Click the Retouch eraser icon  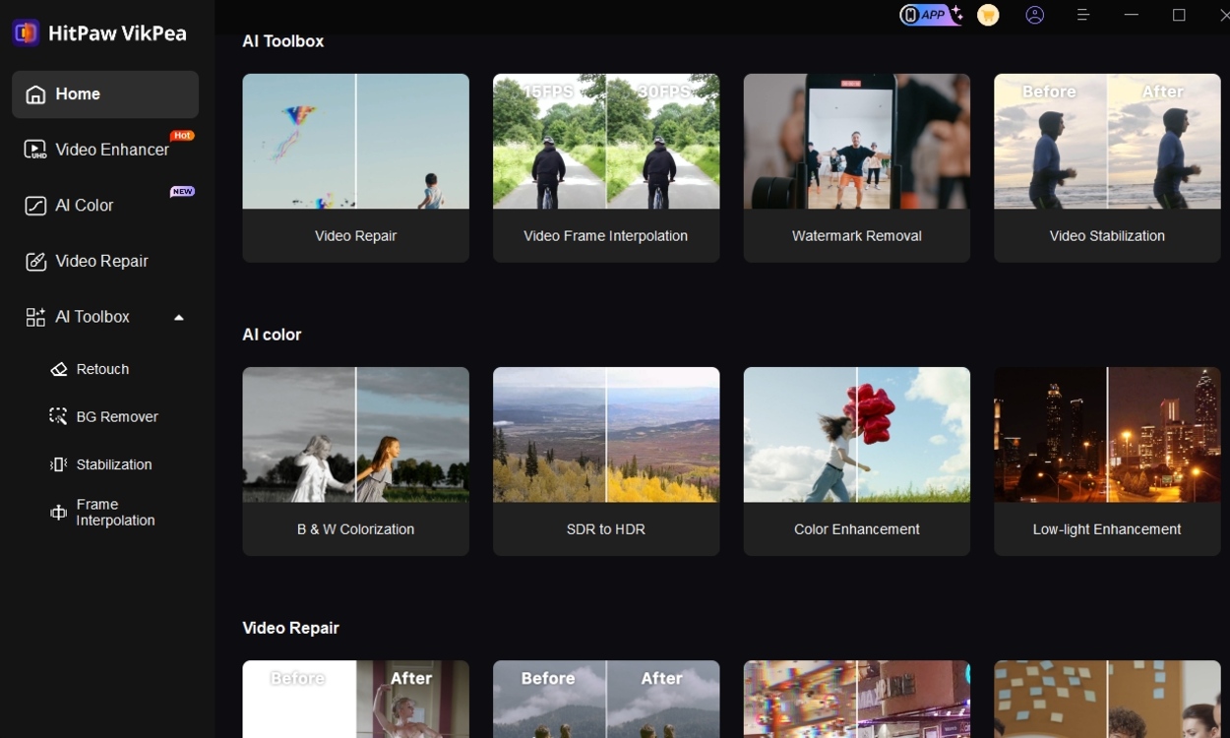[x=59, y=369]
